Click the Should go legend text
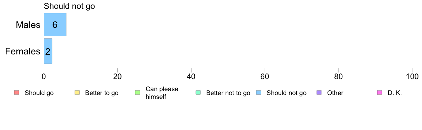Screen dimensions: 422x130 [x=39, y=93]
